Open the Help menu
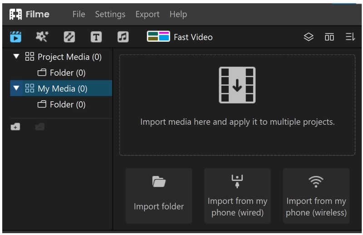 tap(178, 15)
